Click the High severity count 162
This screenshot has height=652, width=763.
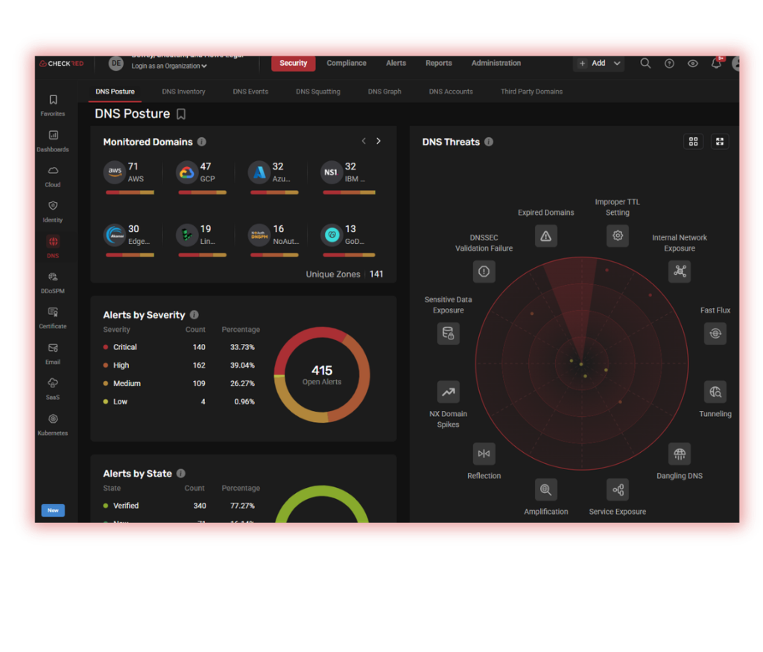[x=199, y=366]
